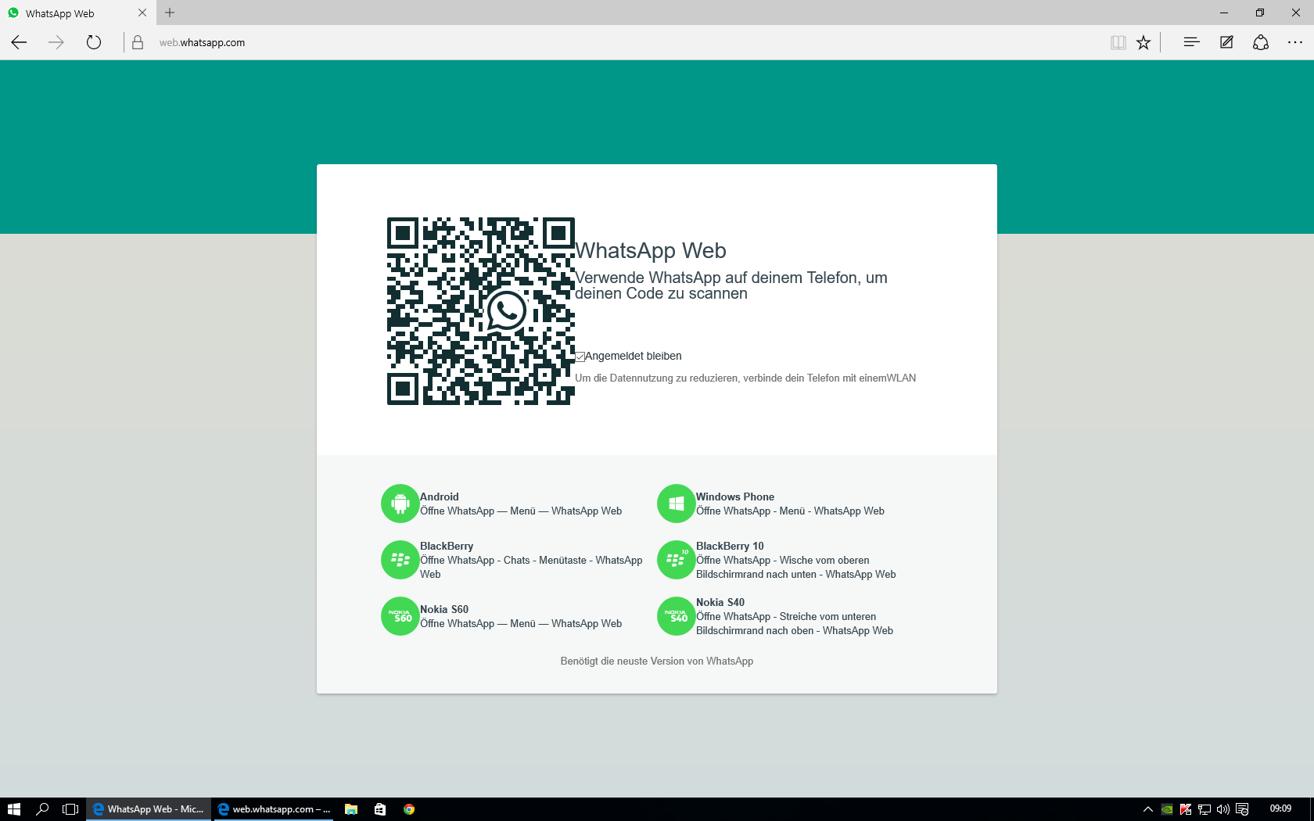Open Task View in taskbar

[70, 809]
